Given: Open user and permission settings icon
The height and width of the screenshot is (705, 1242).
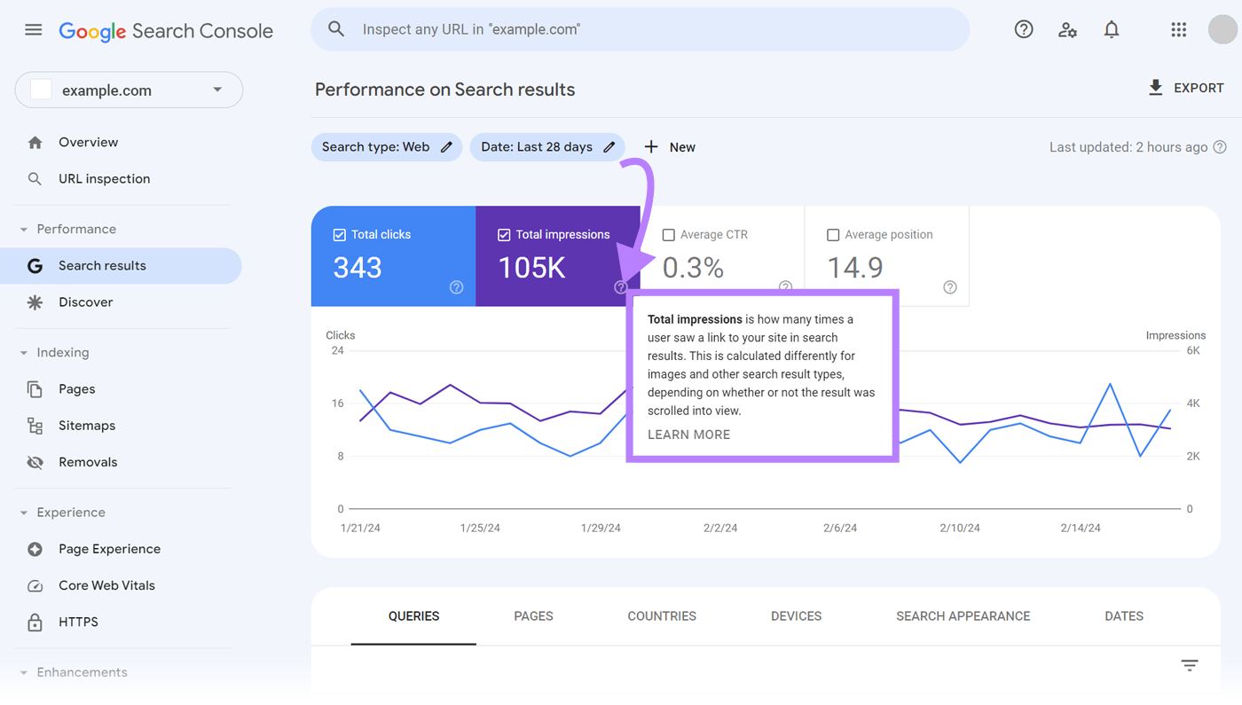Looking at the screenshot, I should tap(1067, 29).
